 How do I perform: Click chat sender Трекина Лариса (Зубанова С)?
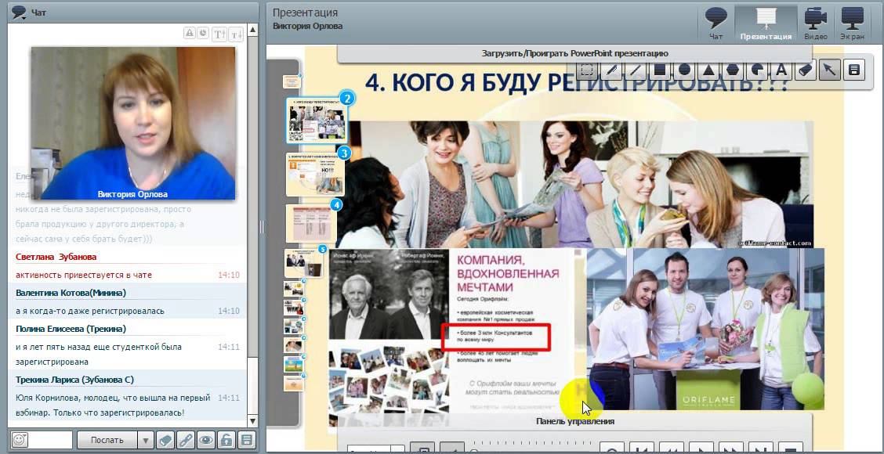(x=75, y=380)
